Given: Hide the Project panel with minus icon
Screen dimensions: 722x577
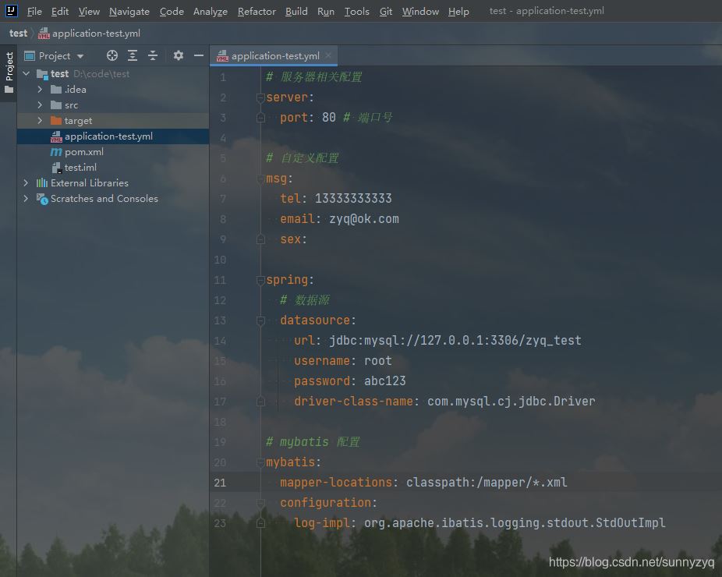Looking at the screenshot, I should click(199, 55).
